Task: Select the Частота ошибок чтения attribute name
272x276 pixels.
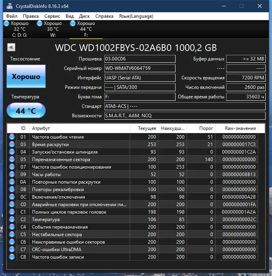Action: pos(58,137)
